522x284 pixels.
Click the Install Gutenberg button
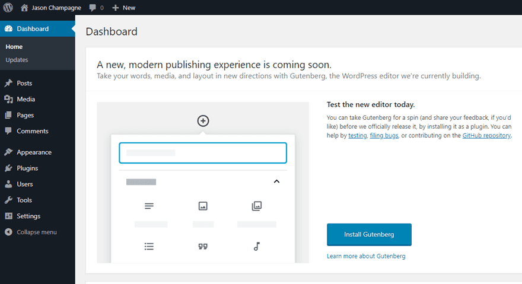coord(369,234)
